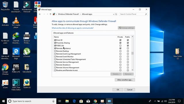Screen dimensions: 184x104
Task: Disable Public for PUBG Lite
Action: pos(128,46)
